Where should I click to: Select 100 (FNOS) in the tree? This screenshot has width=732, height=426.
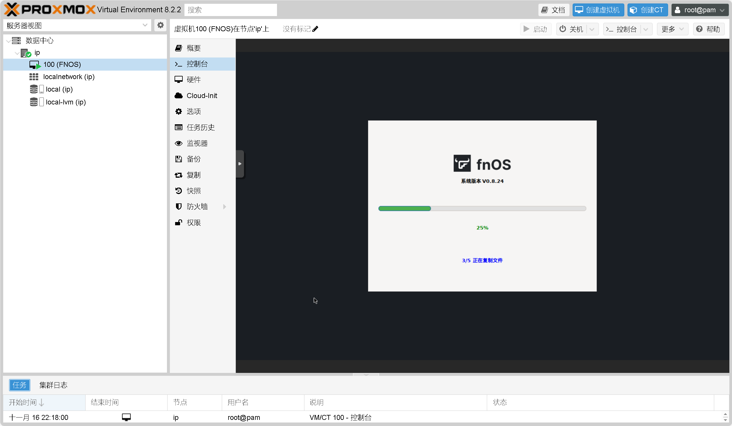85,64
